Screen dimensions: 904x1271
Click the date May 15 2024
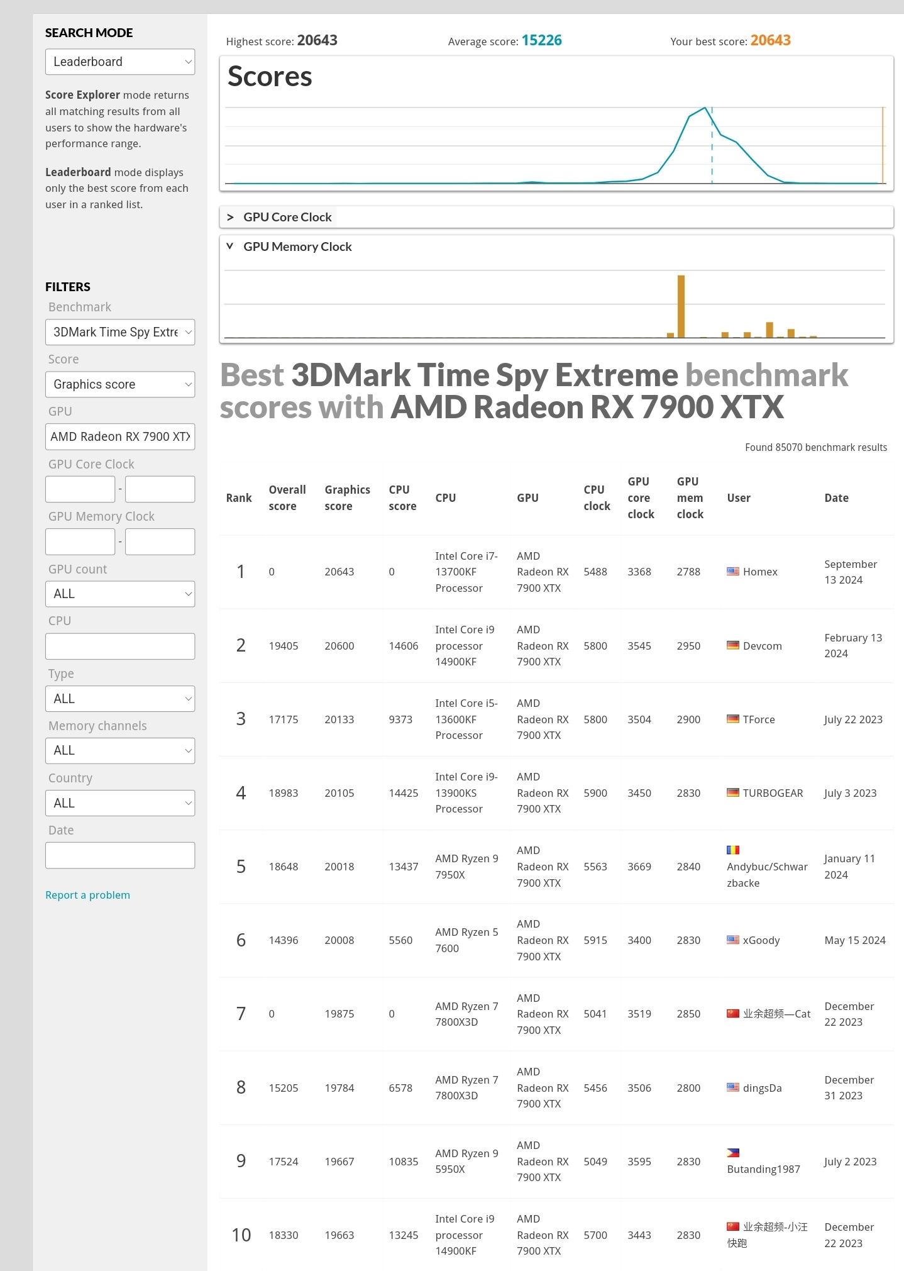pyautogui.click(x=855, y=940)
